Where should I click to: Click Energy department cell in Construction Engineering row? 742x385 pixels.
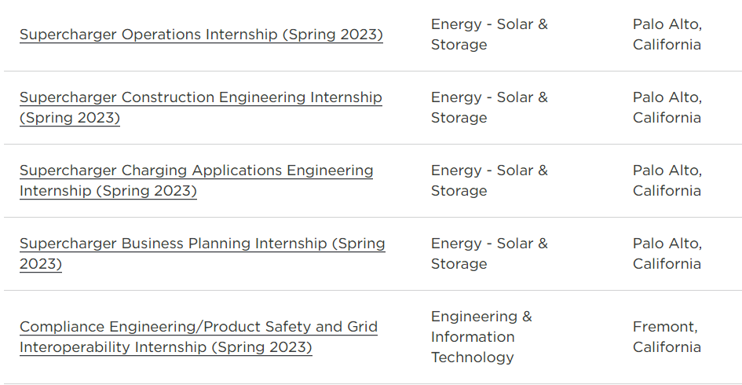489,108
